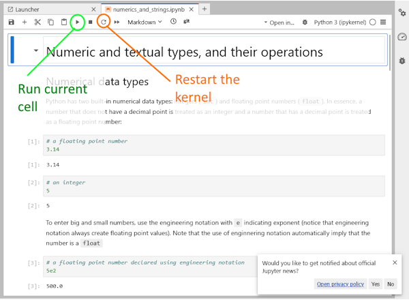Image resolution: width=409 pixels, height=300 pixels.
Task: Click the clock icon in the notebook toolbar
Action: 173,22
